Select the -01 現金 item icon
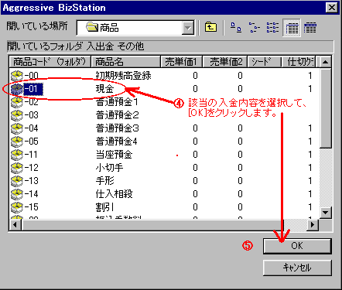This screenshot has height=290, width=342. pos(17,89)
